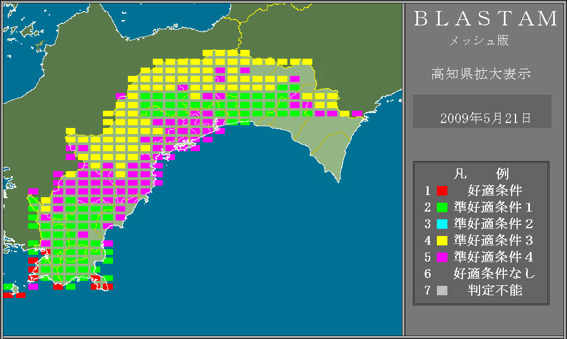Click the cyan swatch for 準好適条件２
Screen dimensions: 567x339
click(442, 224)
